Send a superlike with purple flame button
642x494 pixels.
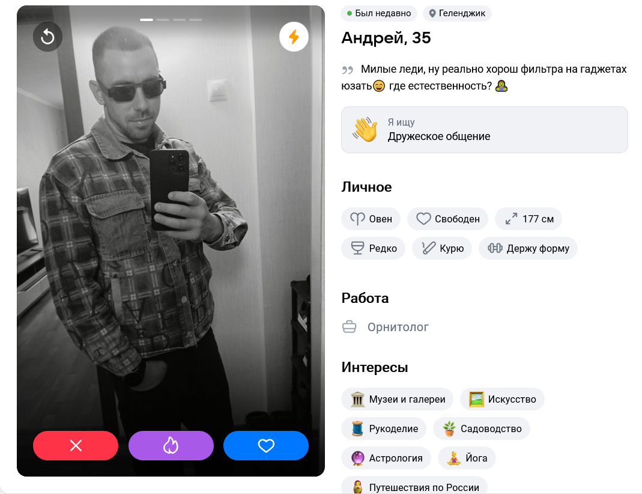click(171, 445)
